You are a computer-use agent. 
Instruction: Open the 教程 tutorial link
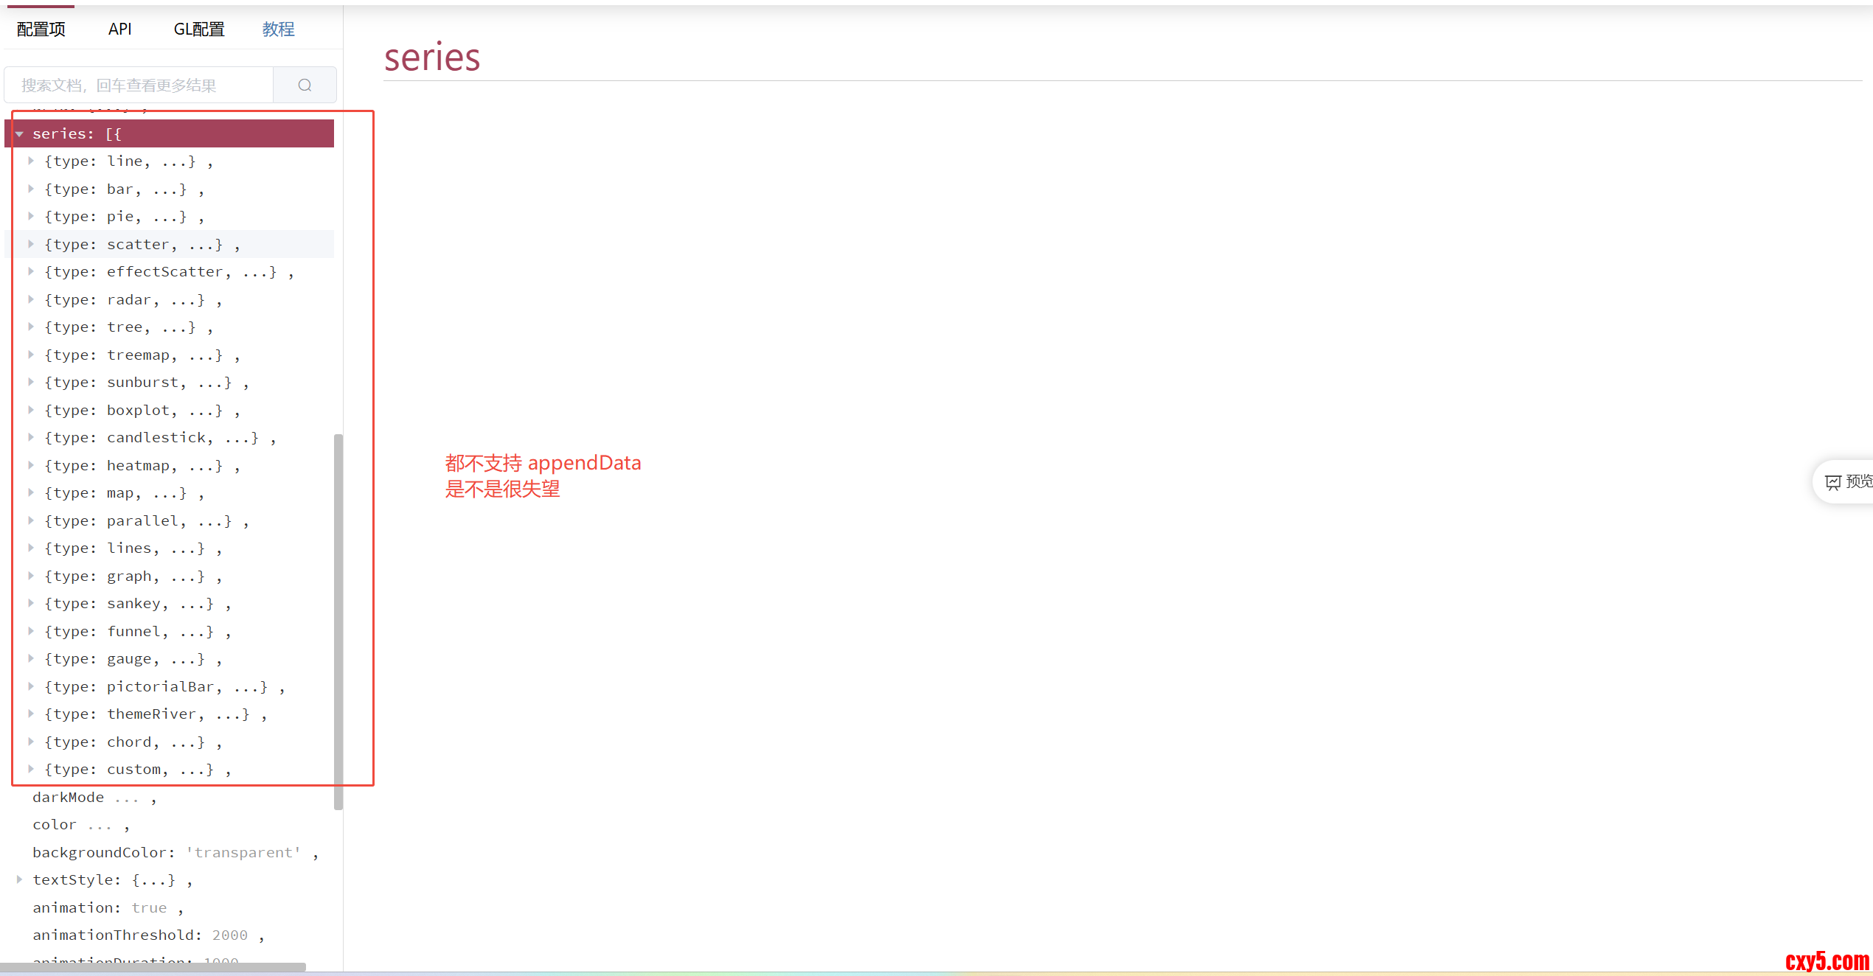278,29
